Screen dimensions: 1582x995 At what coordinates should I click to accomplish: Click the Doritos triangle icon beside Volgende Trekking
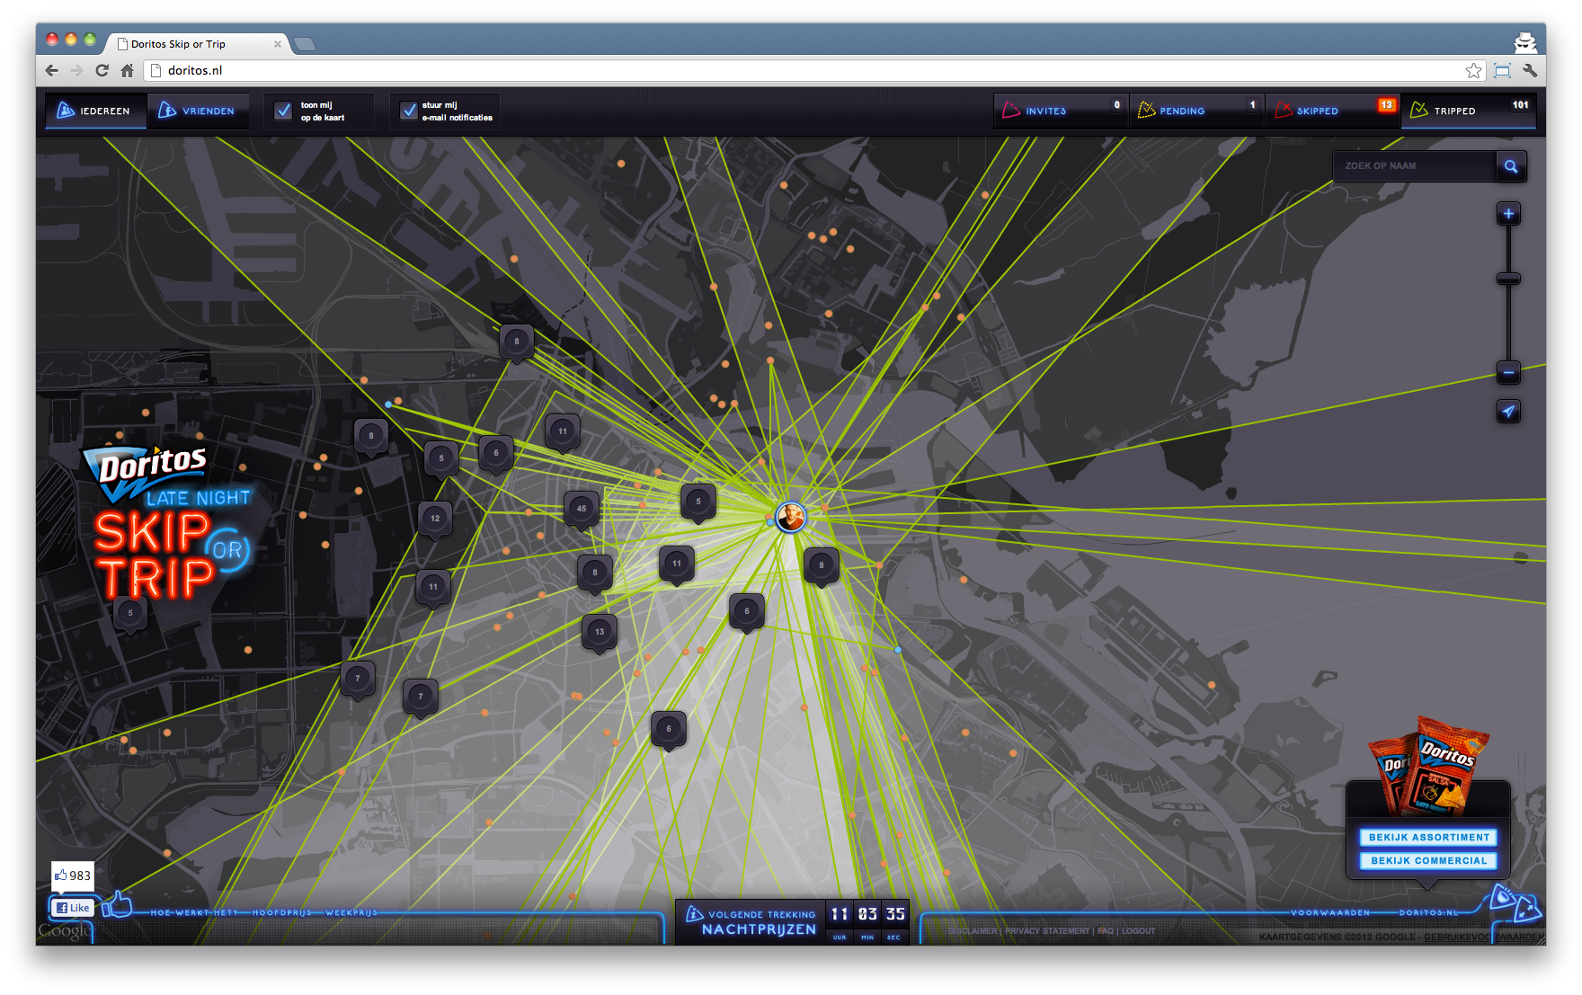[x=694, y=913]
